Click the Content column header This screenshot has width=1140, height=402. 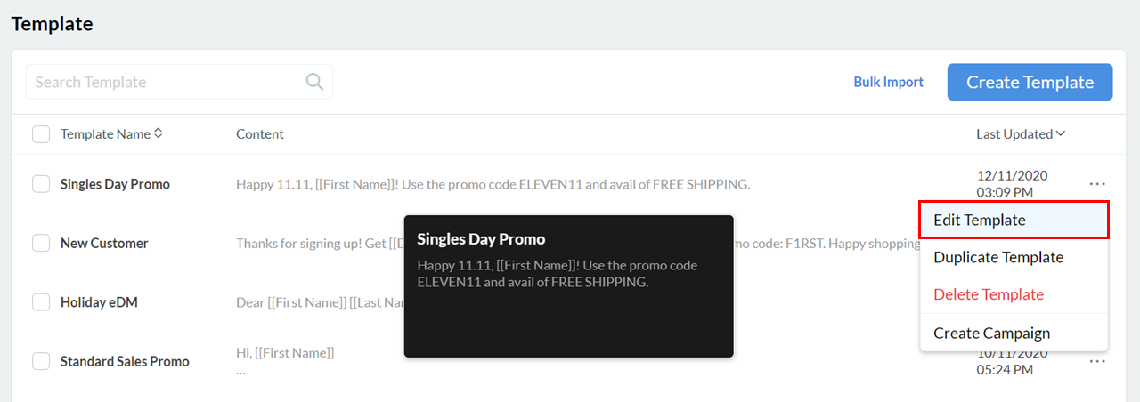[x=259, y=134]
